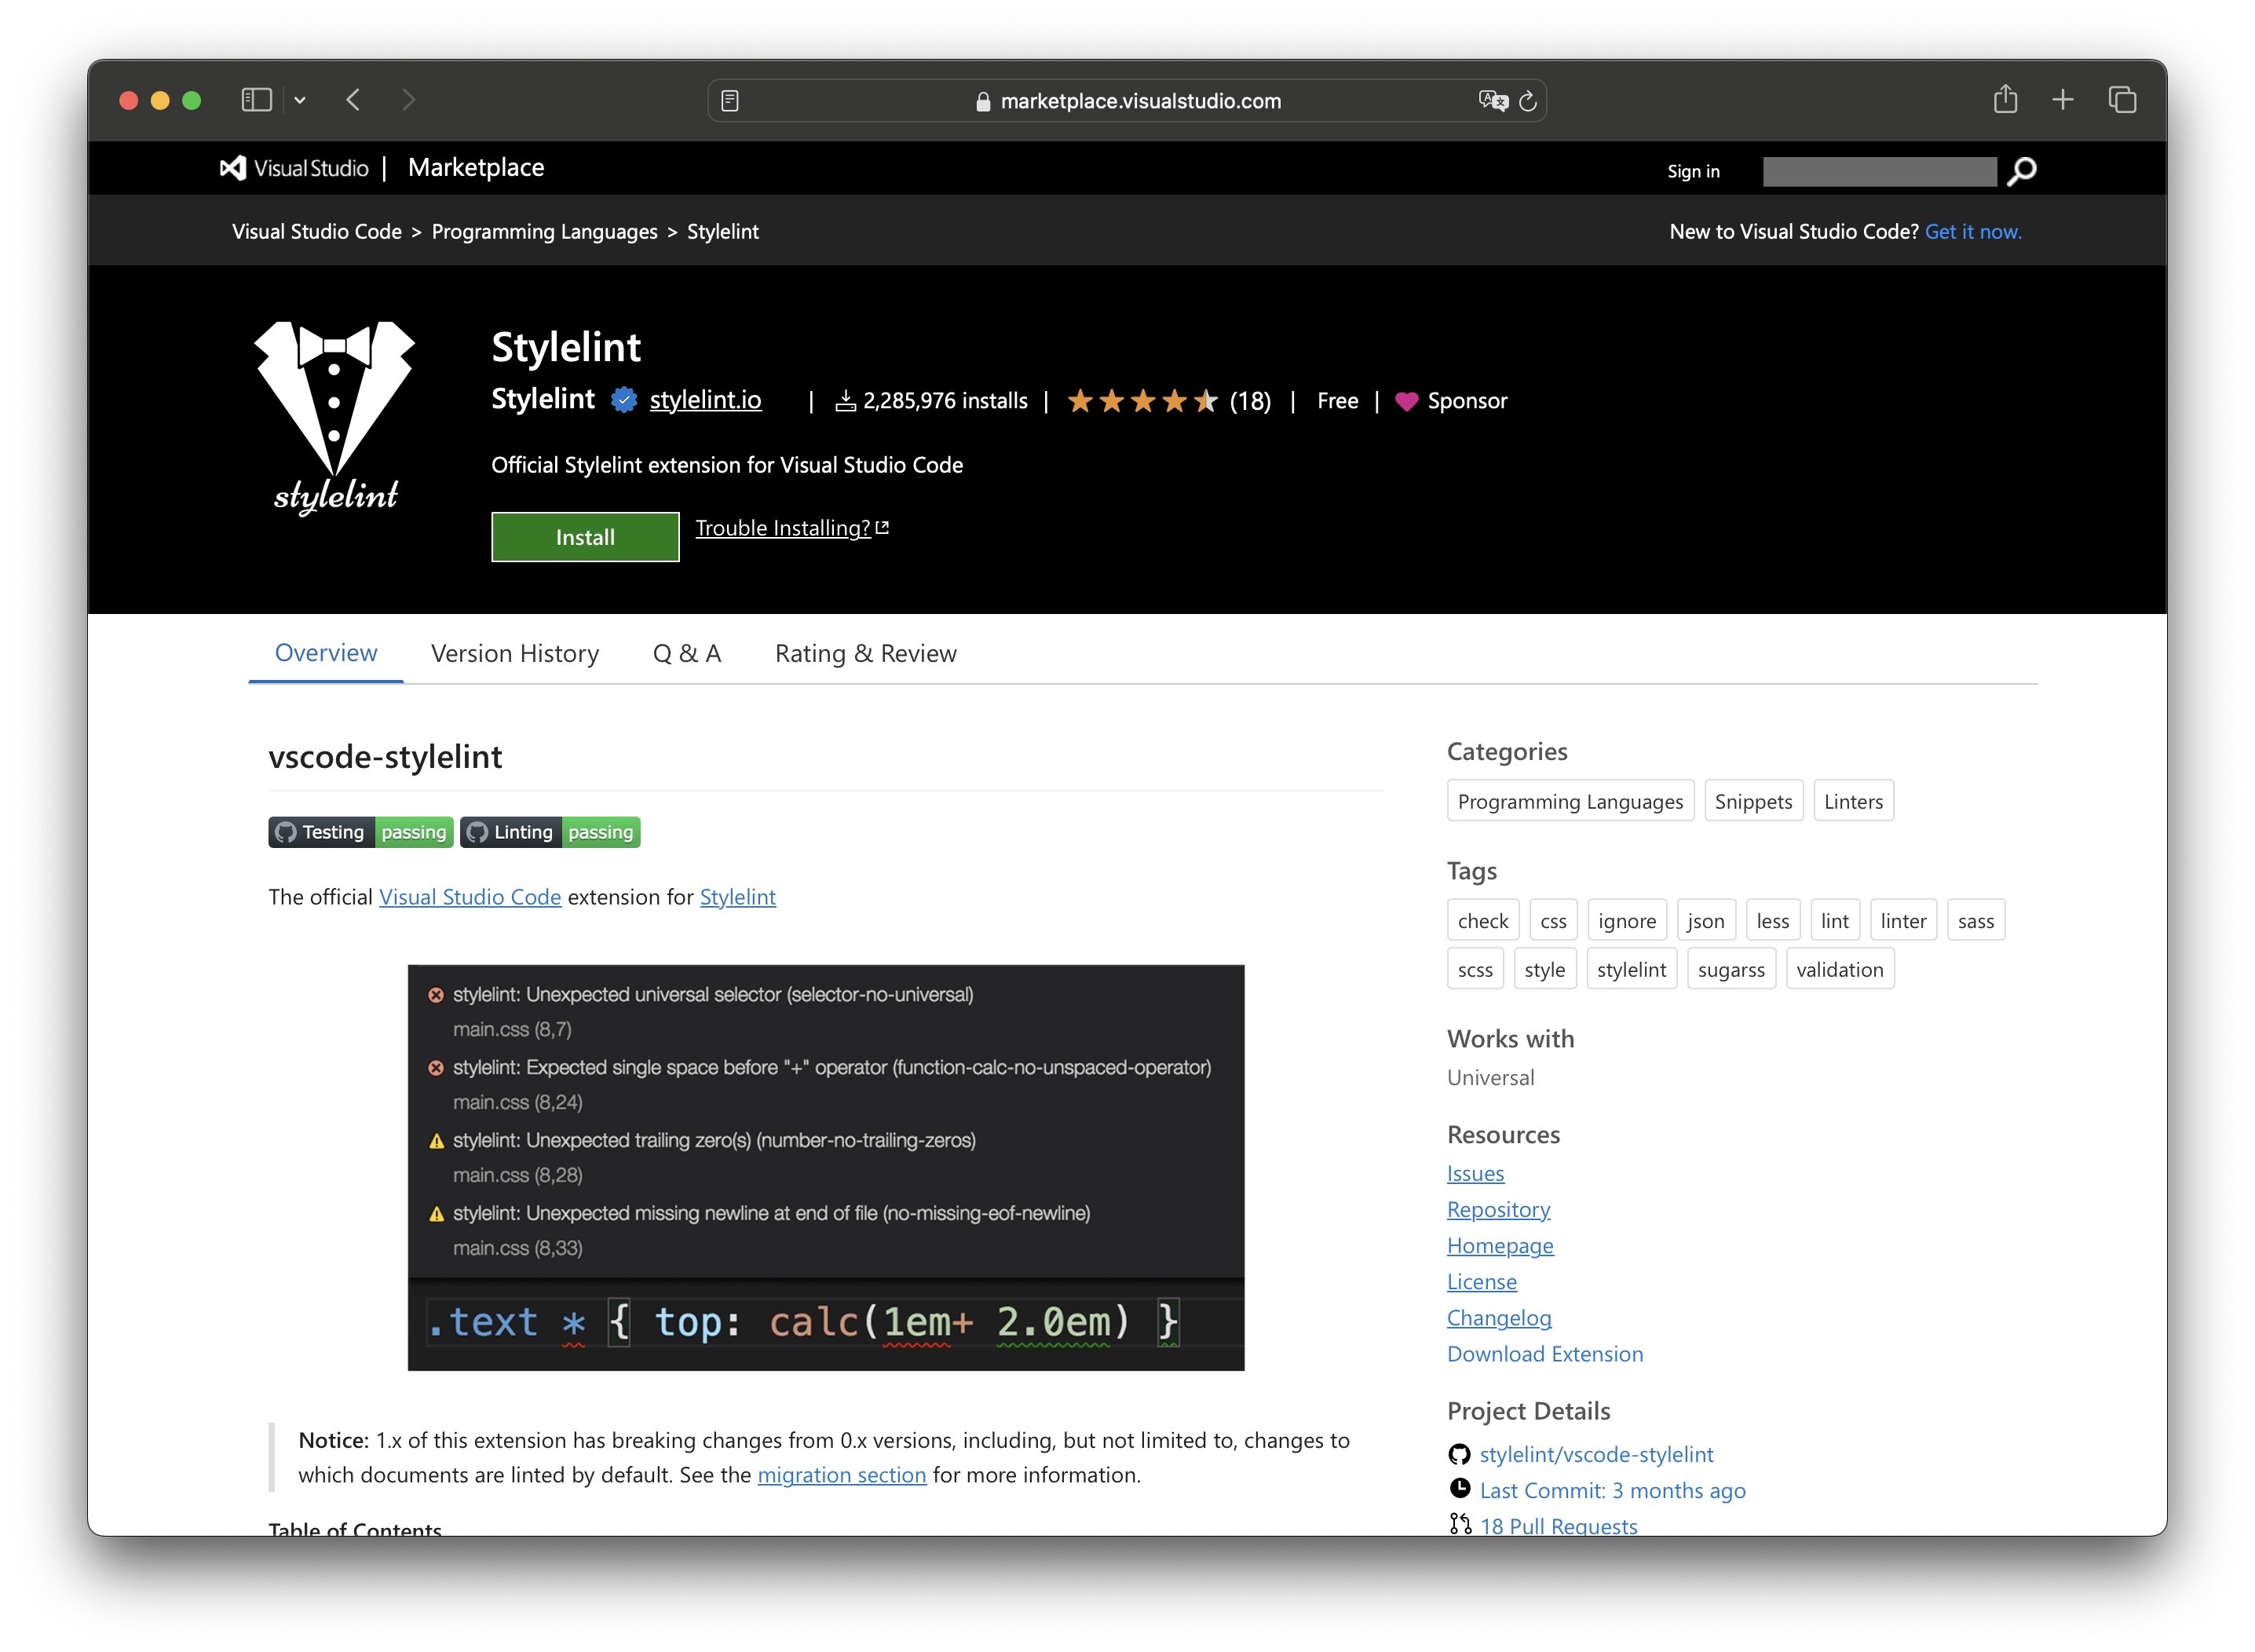Viewport: 2255px width, 1652px height.
Task: Switch to the Version History tab
Action: pyautogui.click(x=514, y=653)
